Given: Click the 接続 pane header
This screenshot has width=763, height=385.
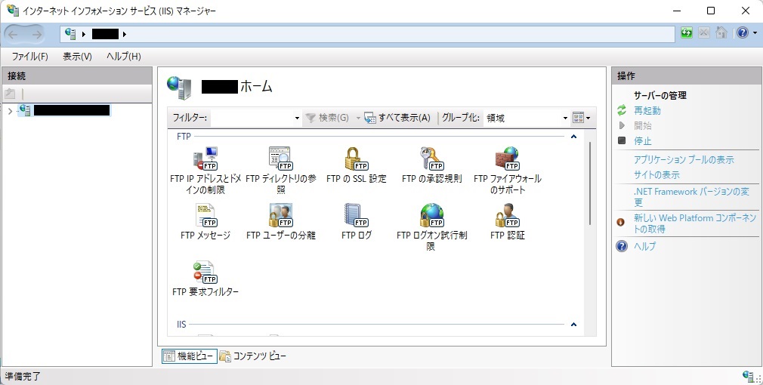Looking at the screenshot, I should point(77,75).
